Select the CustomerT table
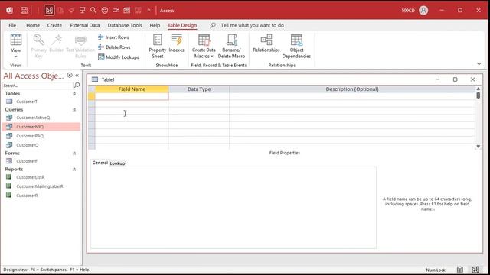Image resolution: width=490 pixels, height=275 pixels. [x=27, y=102]
